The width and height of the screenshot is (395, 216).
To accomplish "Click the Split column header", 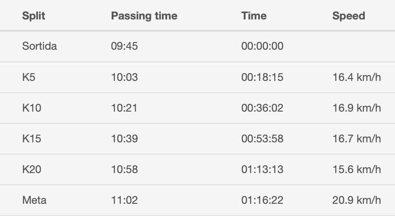I will 33,16.
